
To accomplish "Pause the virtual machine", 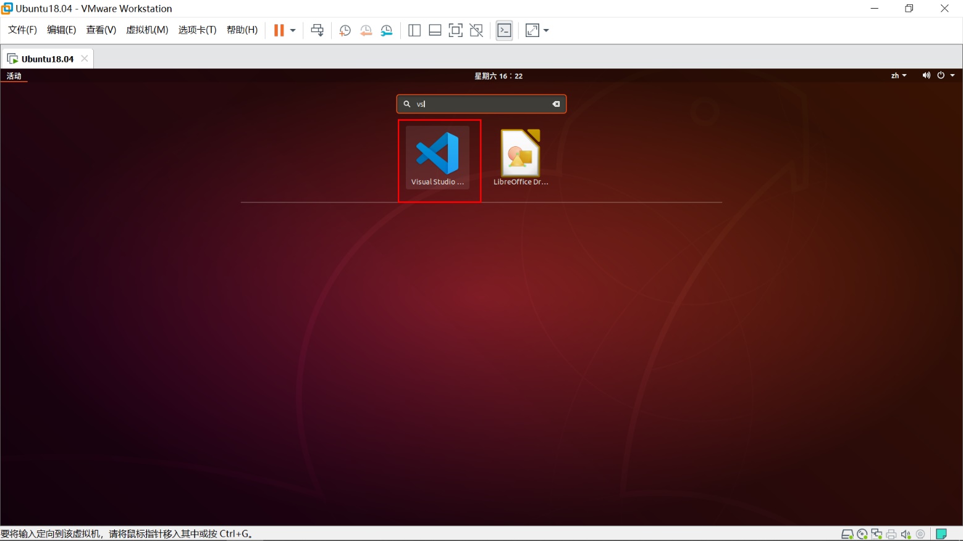I will [x=279, y=30].
